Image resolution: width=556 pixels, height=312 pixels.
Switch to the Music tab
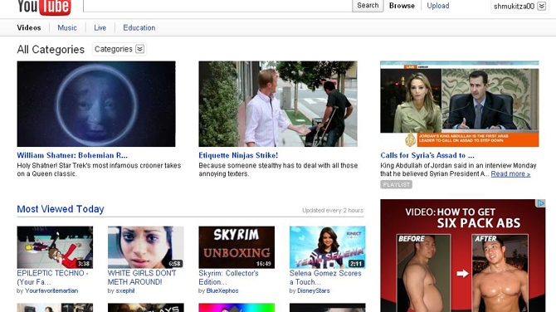pos(67,27)
